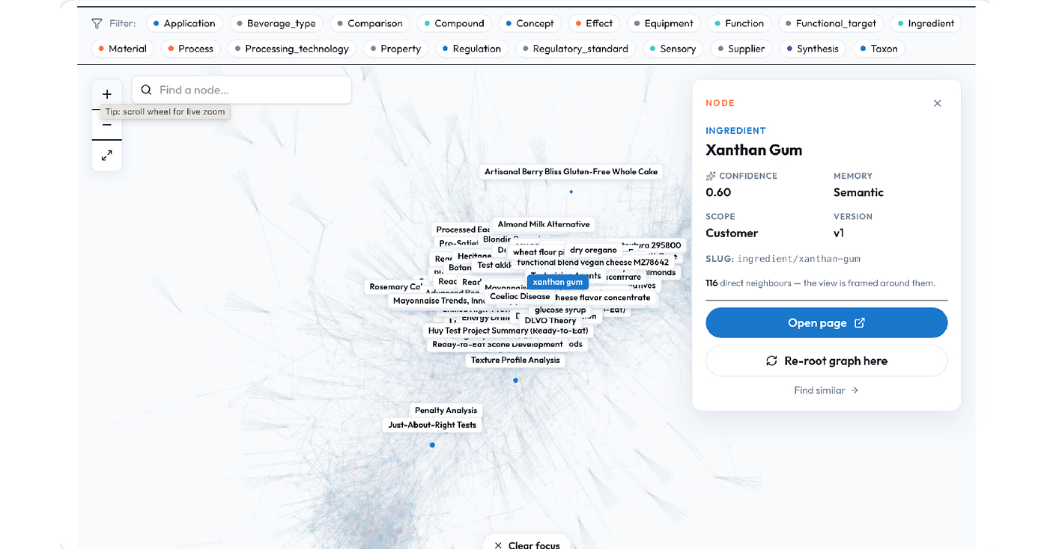Toggle the Processing_technology filter chip

(292, 49)
